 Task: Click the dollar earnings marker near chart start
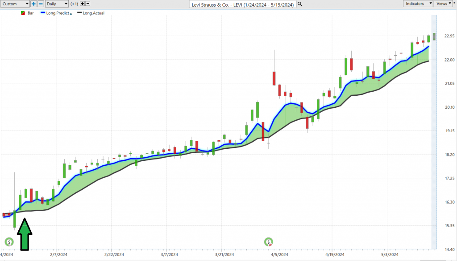click(9, 242)
